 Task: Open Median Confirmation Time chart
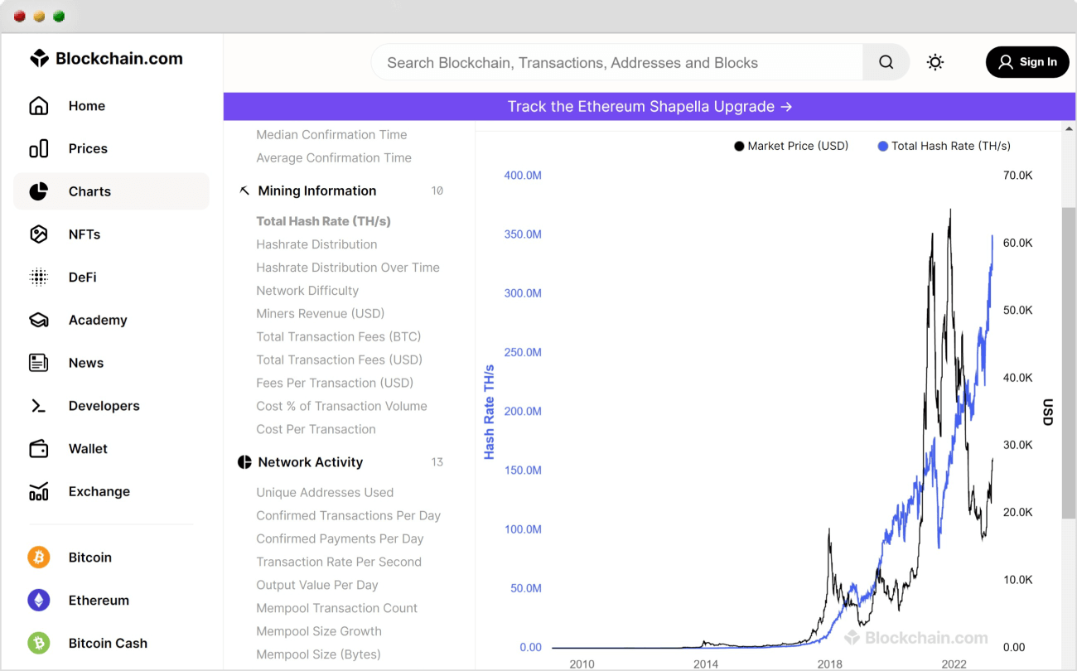point(331,135)
